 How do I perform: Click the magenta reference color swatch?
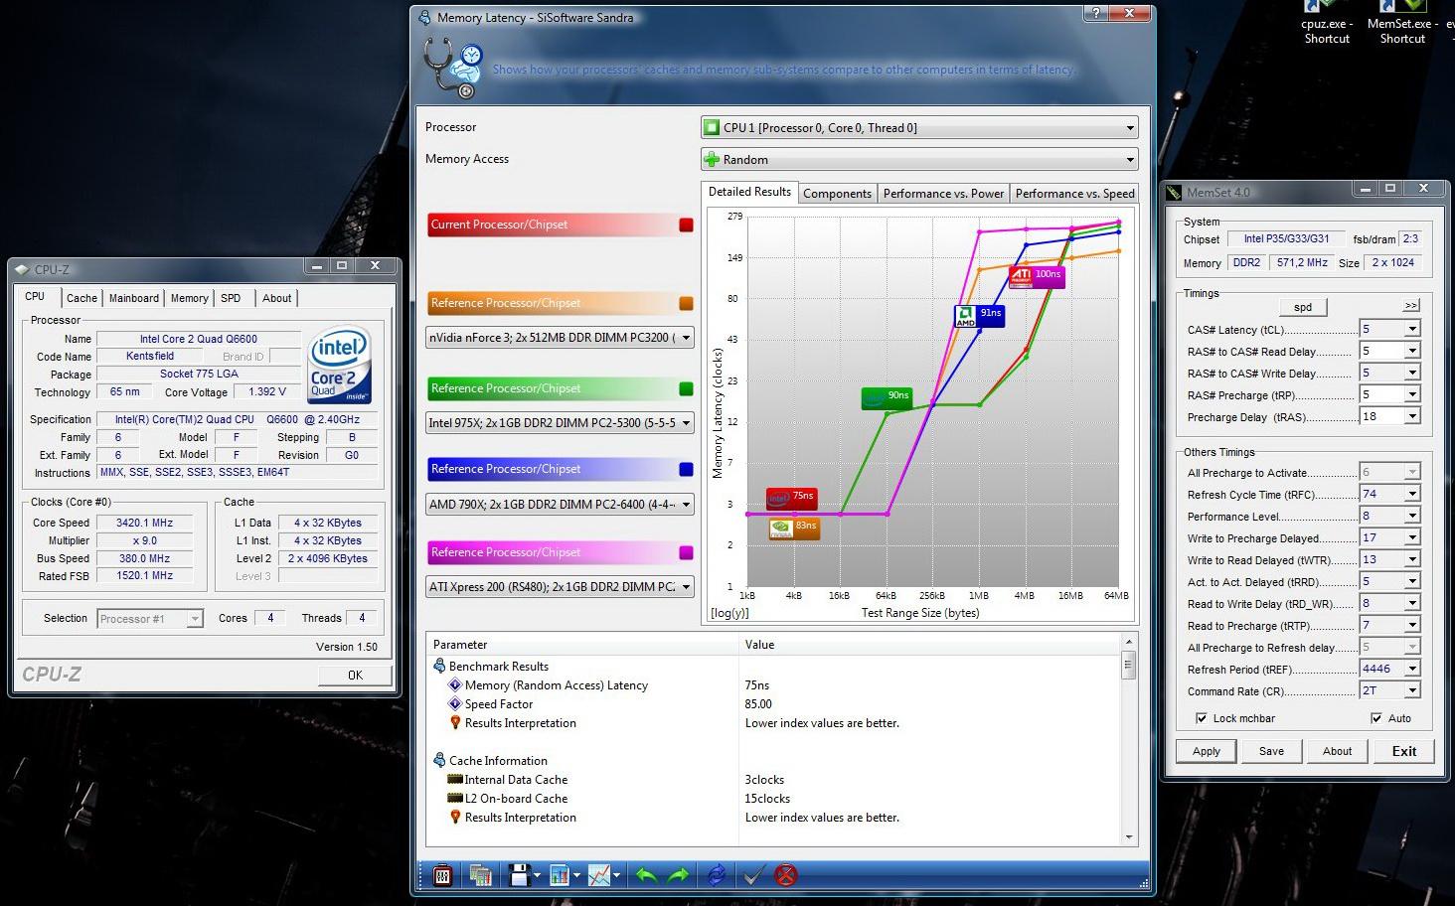(x=686, y=552)
